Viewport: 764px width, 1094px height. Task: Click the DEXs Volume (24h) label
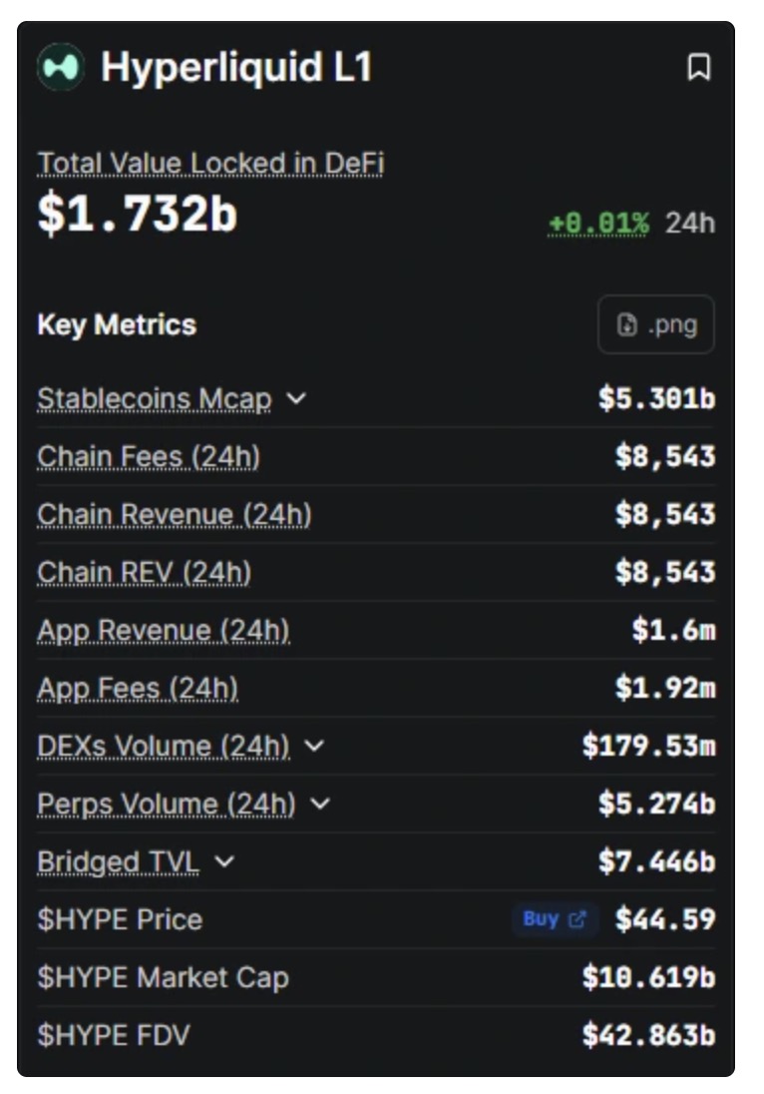163,746
